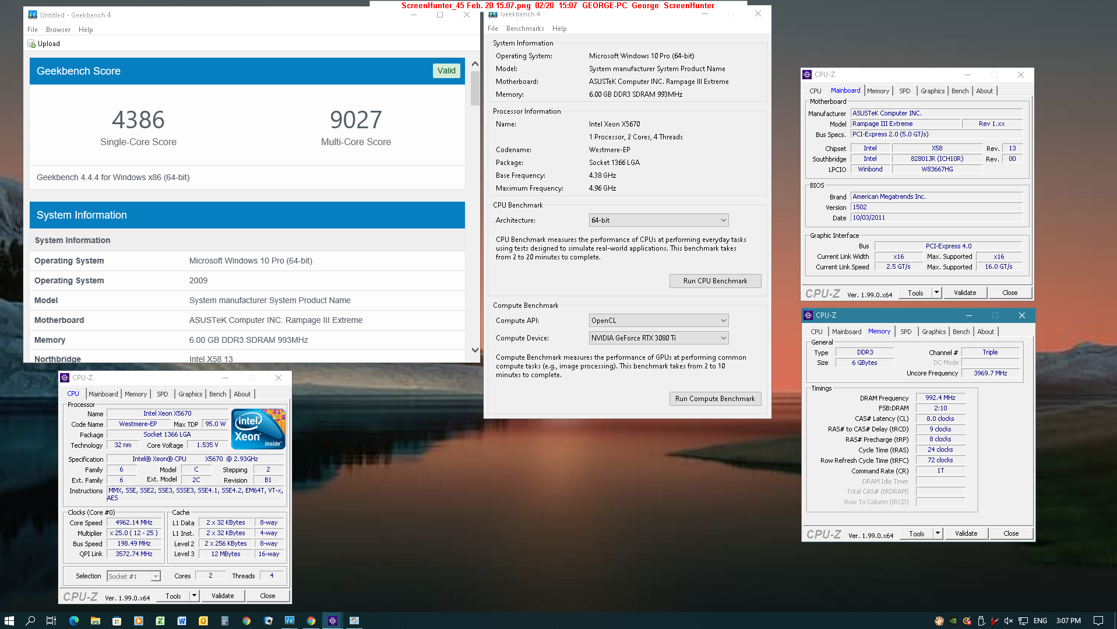The width and height of the screenshot is (1117, 629).
Task: Open the orange media player taskbar icon
Action: [139, 620]
